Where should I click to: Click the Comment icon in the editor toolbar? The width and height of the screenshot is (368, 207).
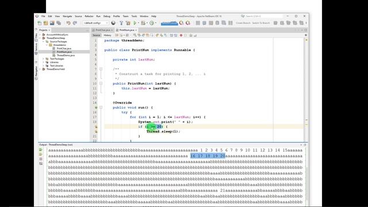tap(191, 35)
